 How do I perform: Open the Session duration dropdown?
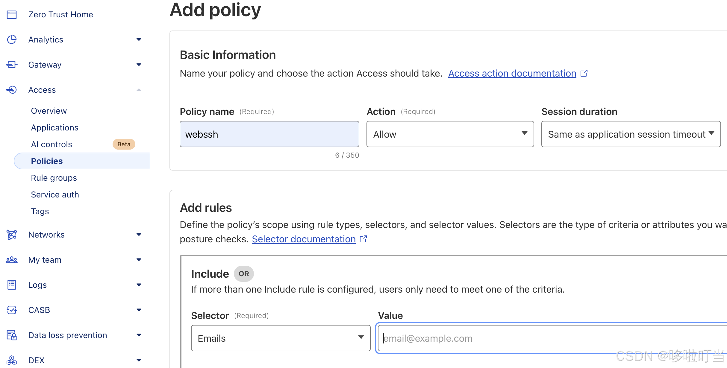(x=631, y=134)
